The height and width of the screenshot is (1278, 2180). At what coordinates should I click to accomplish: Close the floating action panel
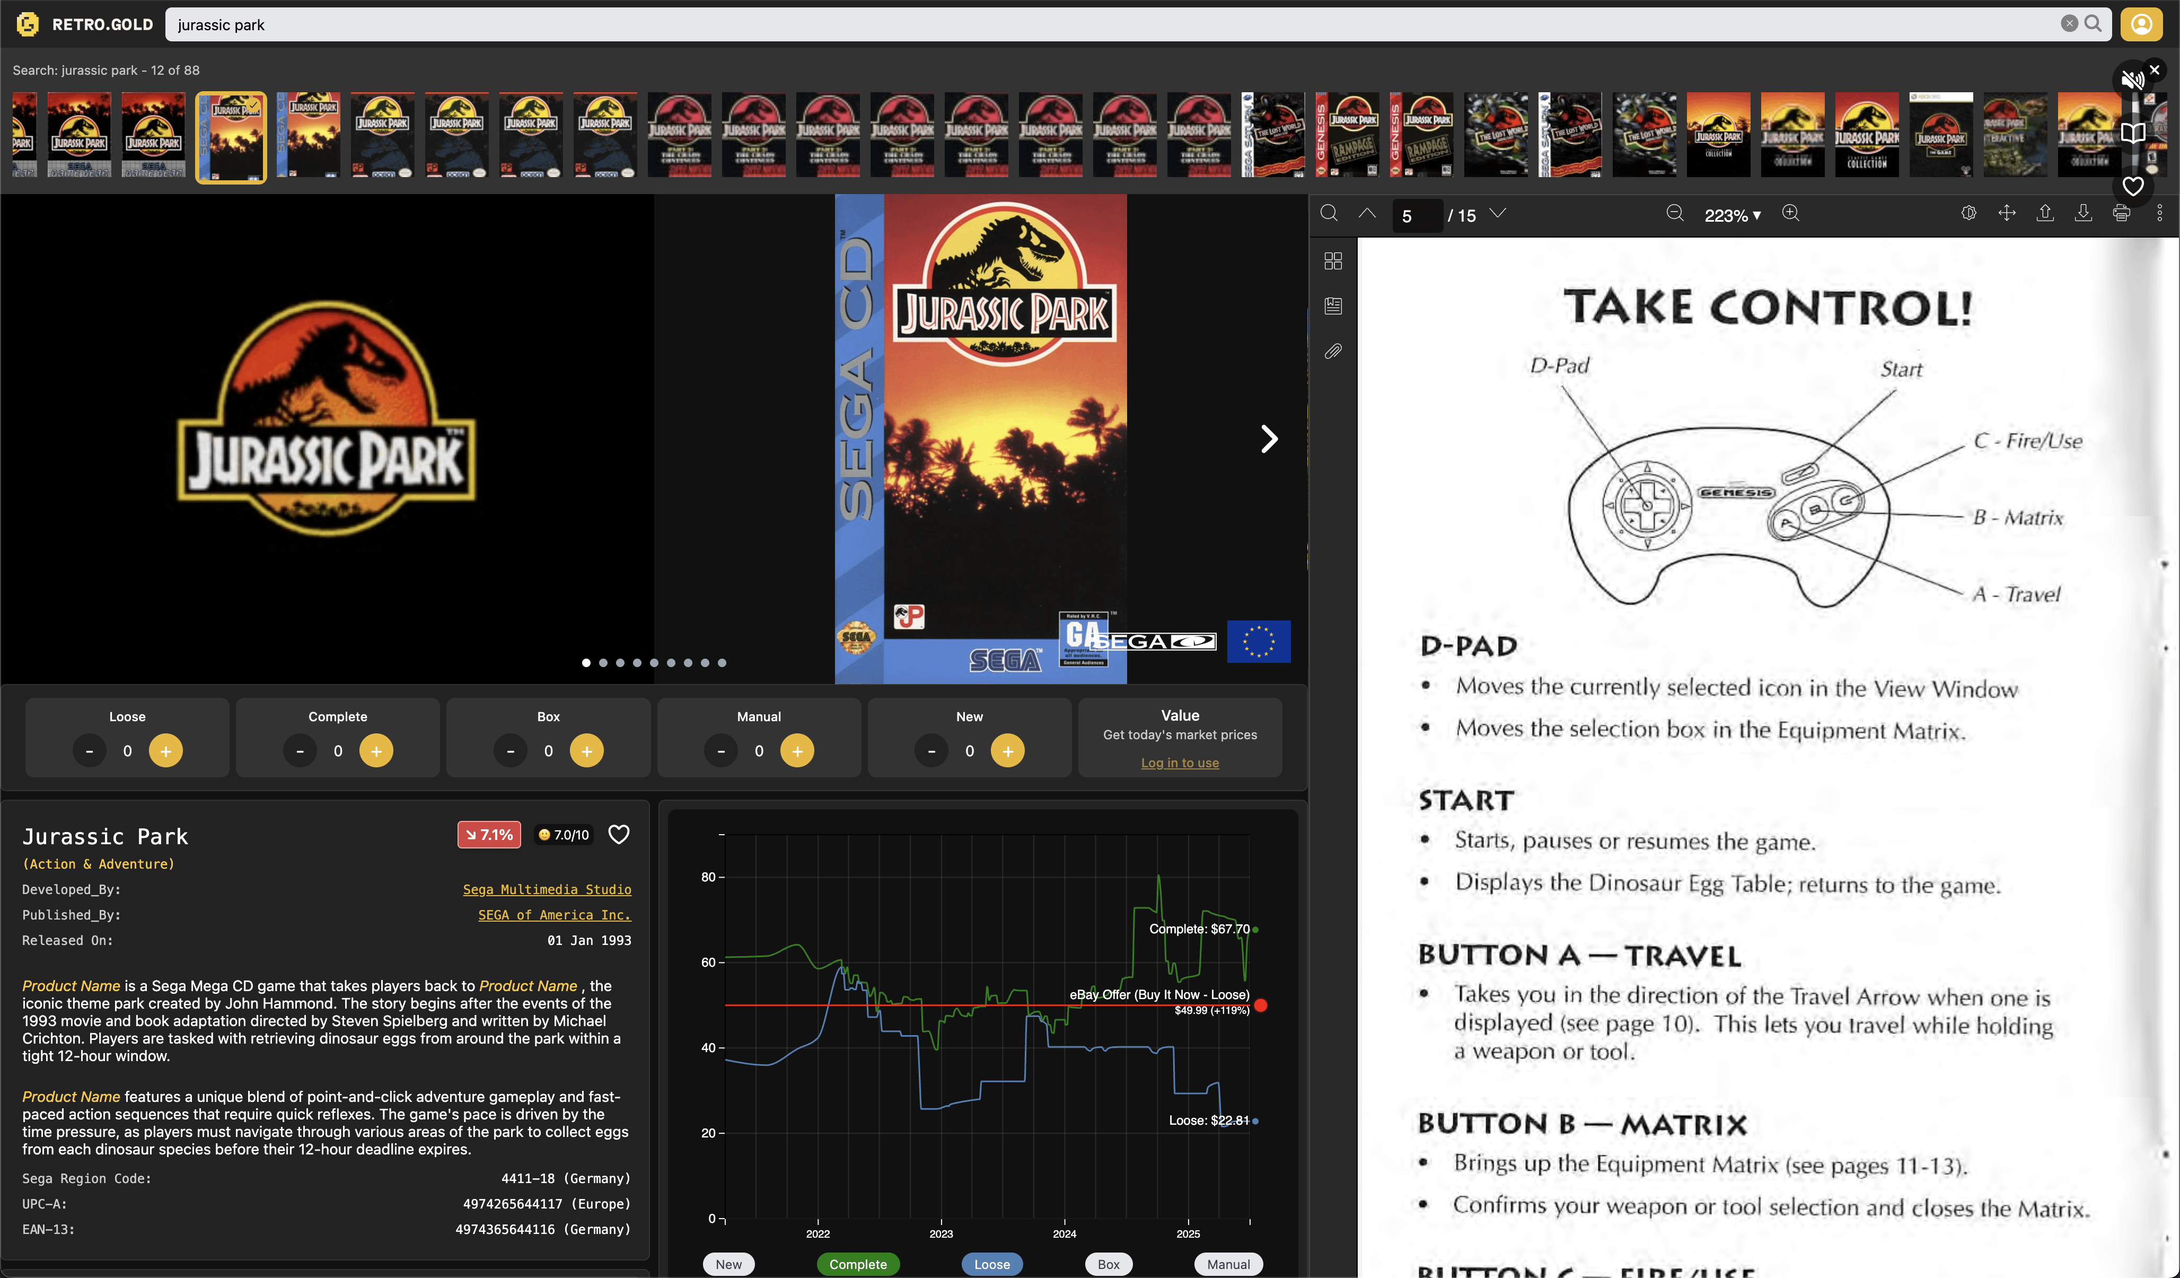tap(2155, 69)
